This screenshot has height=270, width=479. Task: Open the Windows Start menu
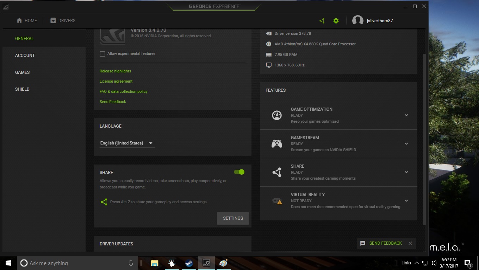pos(8,263)
